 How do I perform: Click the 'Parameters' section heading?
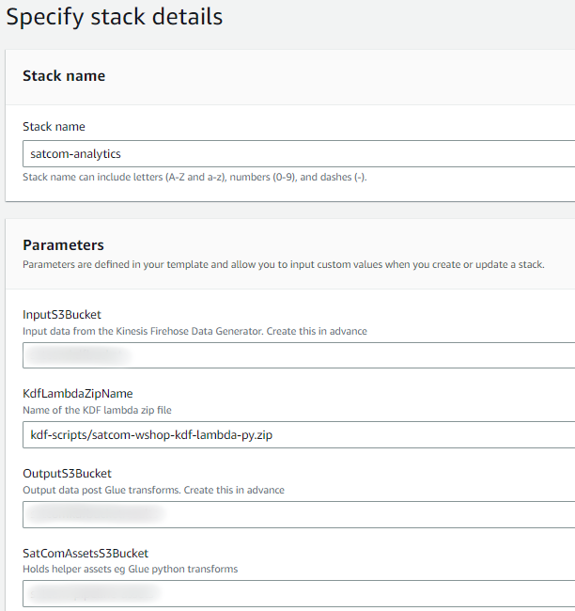coord(63,245)
